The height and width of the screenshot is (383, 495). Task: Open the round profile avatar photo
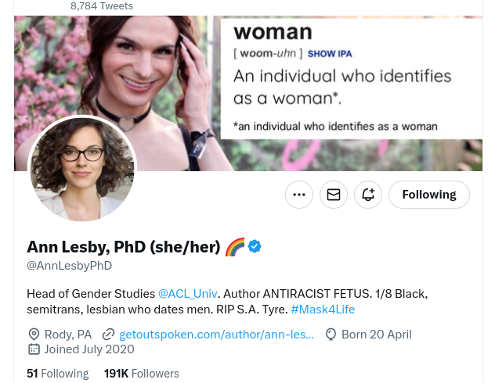click(82, 170)
